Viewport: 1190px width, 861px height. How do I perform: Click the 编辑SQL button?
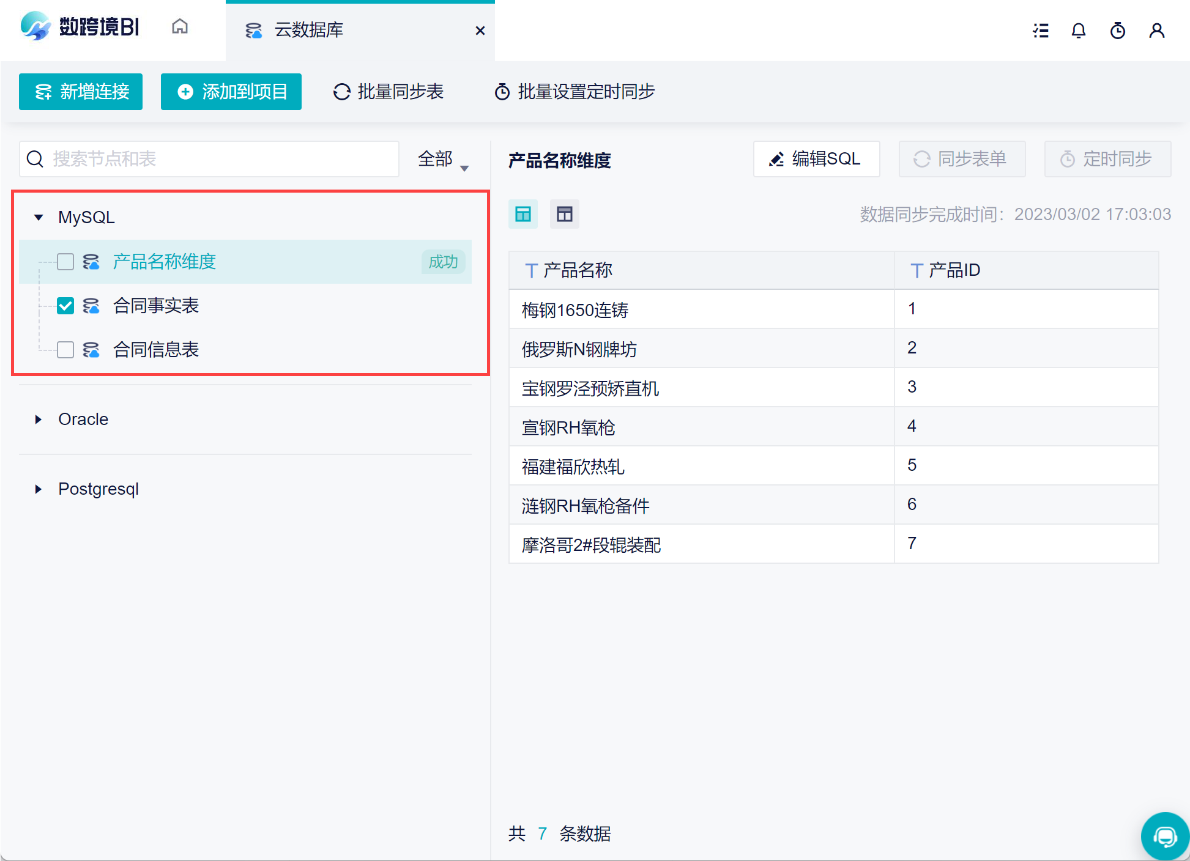point(816,159)
